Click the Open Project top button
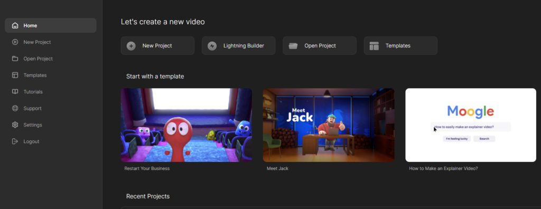 [320, 45]
